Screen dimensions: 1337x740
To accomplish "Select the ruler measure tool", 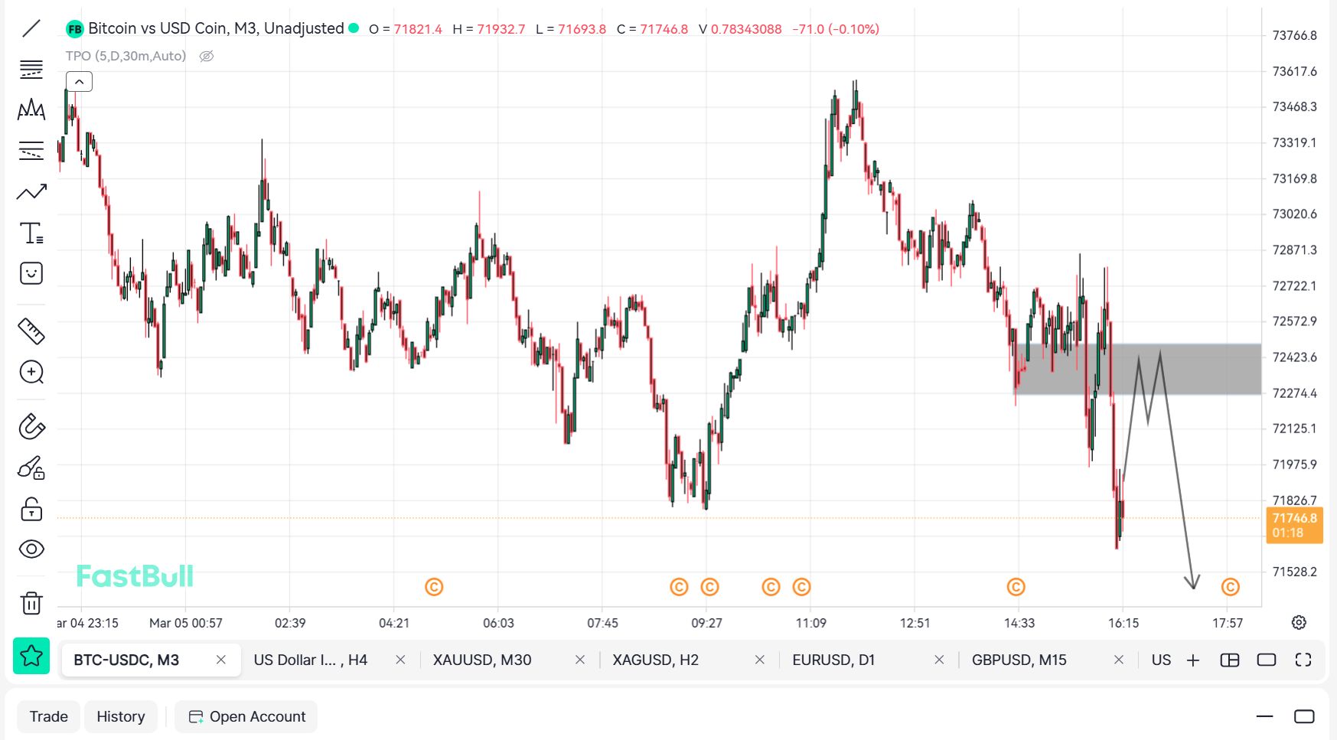I will tap(31, 331).
